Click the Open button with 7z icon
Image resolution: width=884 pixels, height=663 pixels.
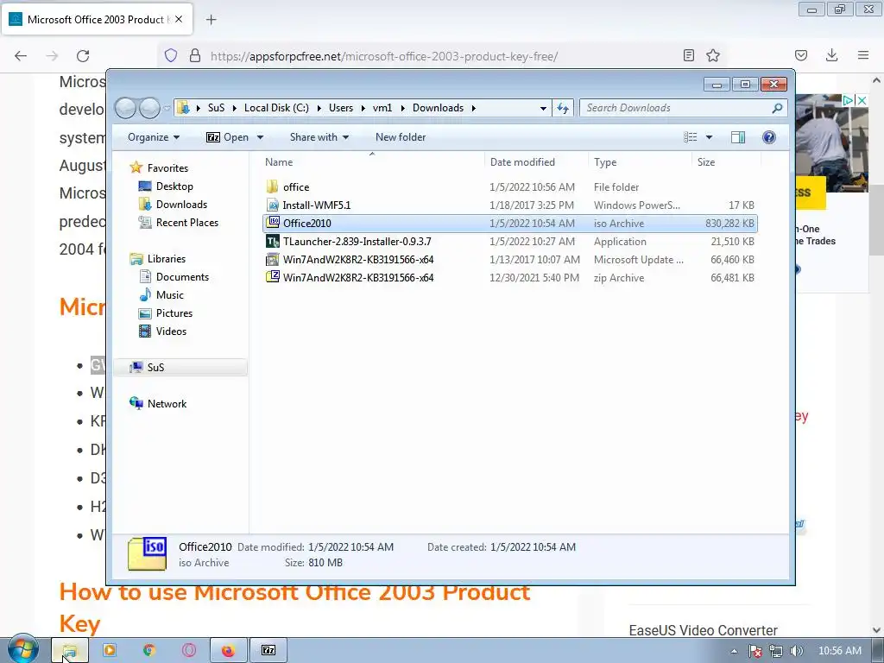tap(227, 137)
